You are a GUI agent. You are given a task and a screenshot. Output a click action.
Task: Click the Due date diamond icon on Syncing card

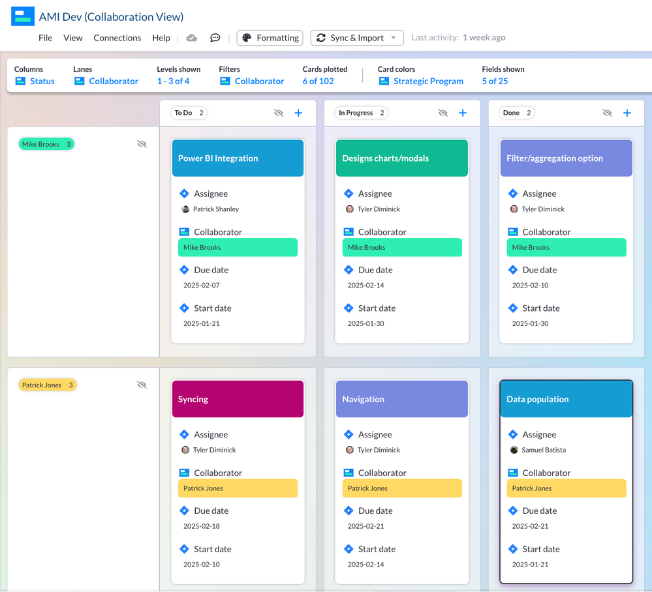pyautogui.click(x=185, y=511)
